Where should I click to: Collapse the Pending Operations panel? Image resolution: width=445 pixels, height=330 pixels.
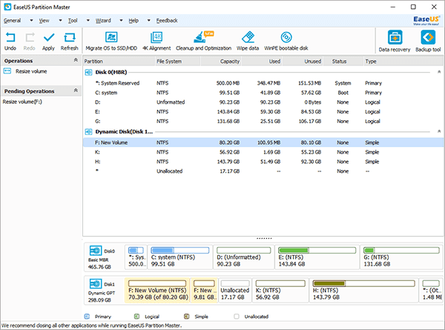coord(76,90)
